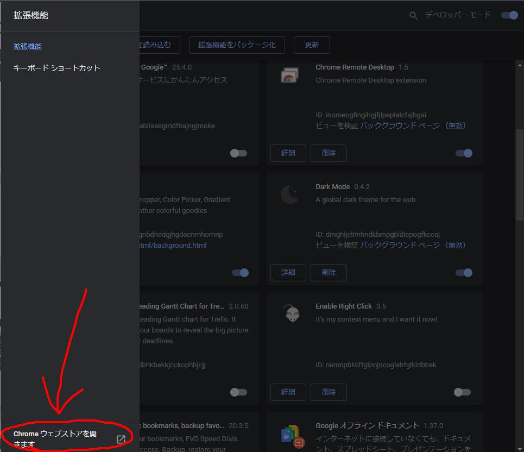This screenshot has width=524, height=452.
Task: Open the Chrome ウェブストアを開きます link
Action: [55, 438]
